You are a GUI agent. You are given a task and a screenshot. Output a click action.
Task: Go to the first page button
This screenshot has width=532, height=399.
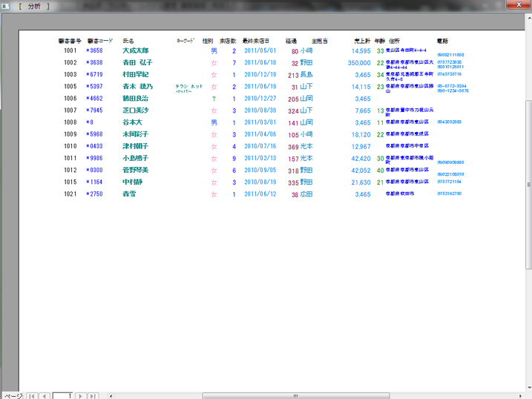click(x=32, y=396)
